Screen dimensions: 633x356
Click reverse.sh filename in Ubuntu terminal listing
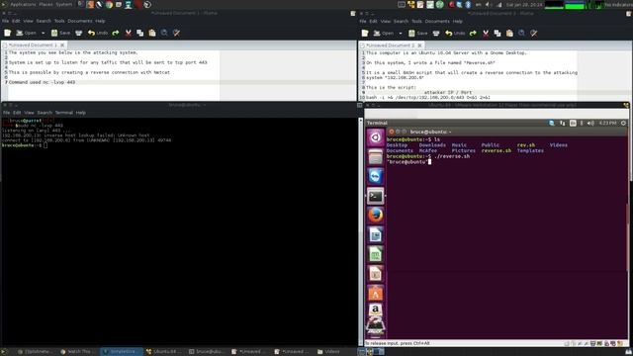(497, 150)
